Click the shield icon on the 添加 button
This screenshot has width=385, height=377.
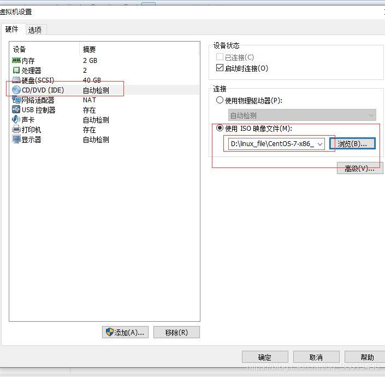pyautogui.click(x=110, y=332)
